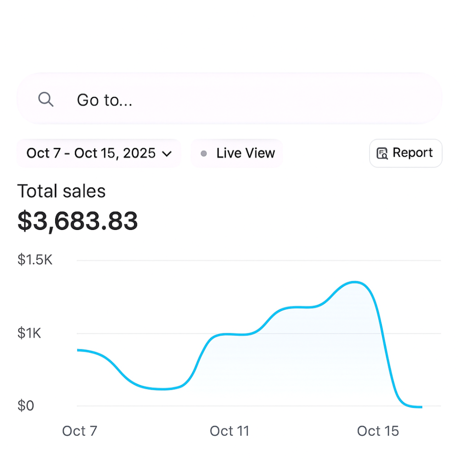
Task: Click the gray Live View status dot
Action: [x=204, y=153]
